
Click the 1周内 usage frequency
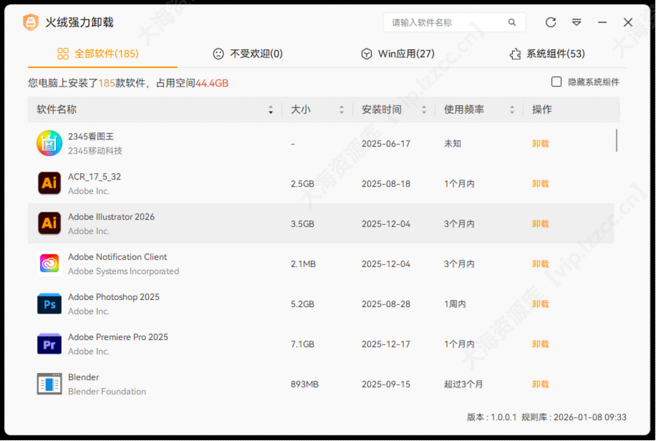[x=455, y=304]
